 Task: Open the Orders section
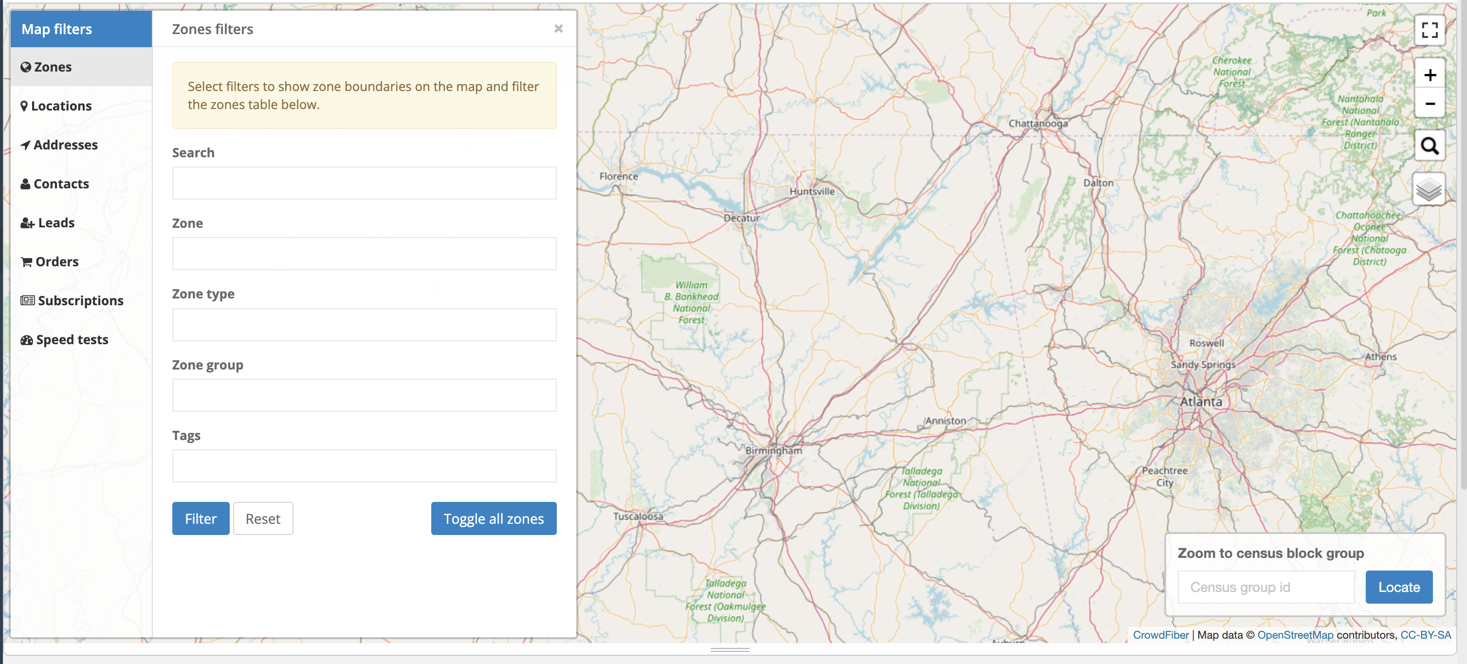pyautogui.click(x=56, y=261)
